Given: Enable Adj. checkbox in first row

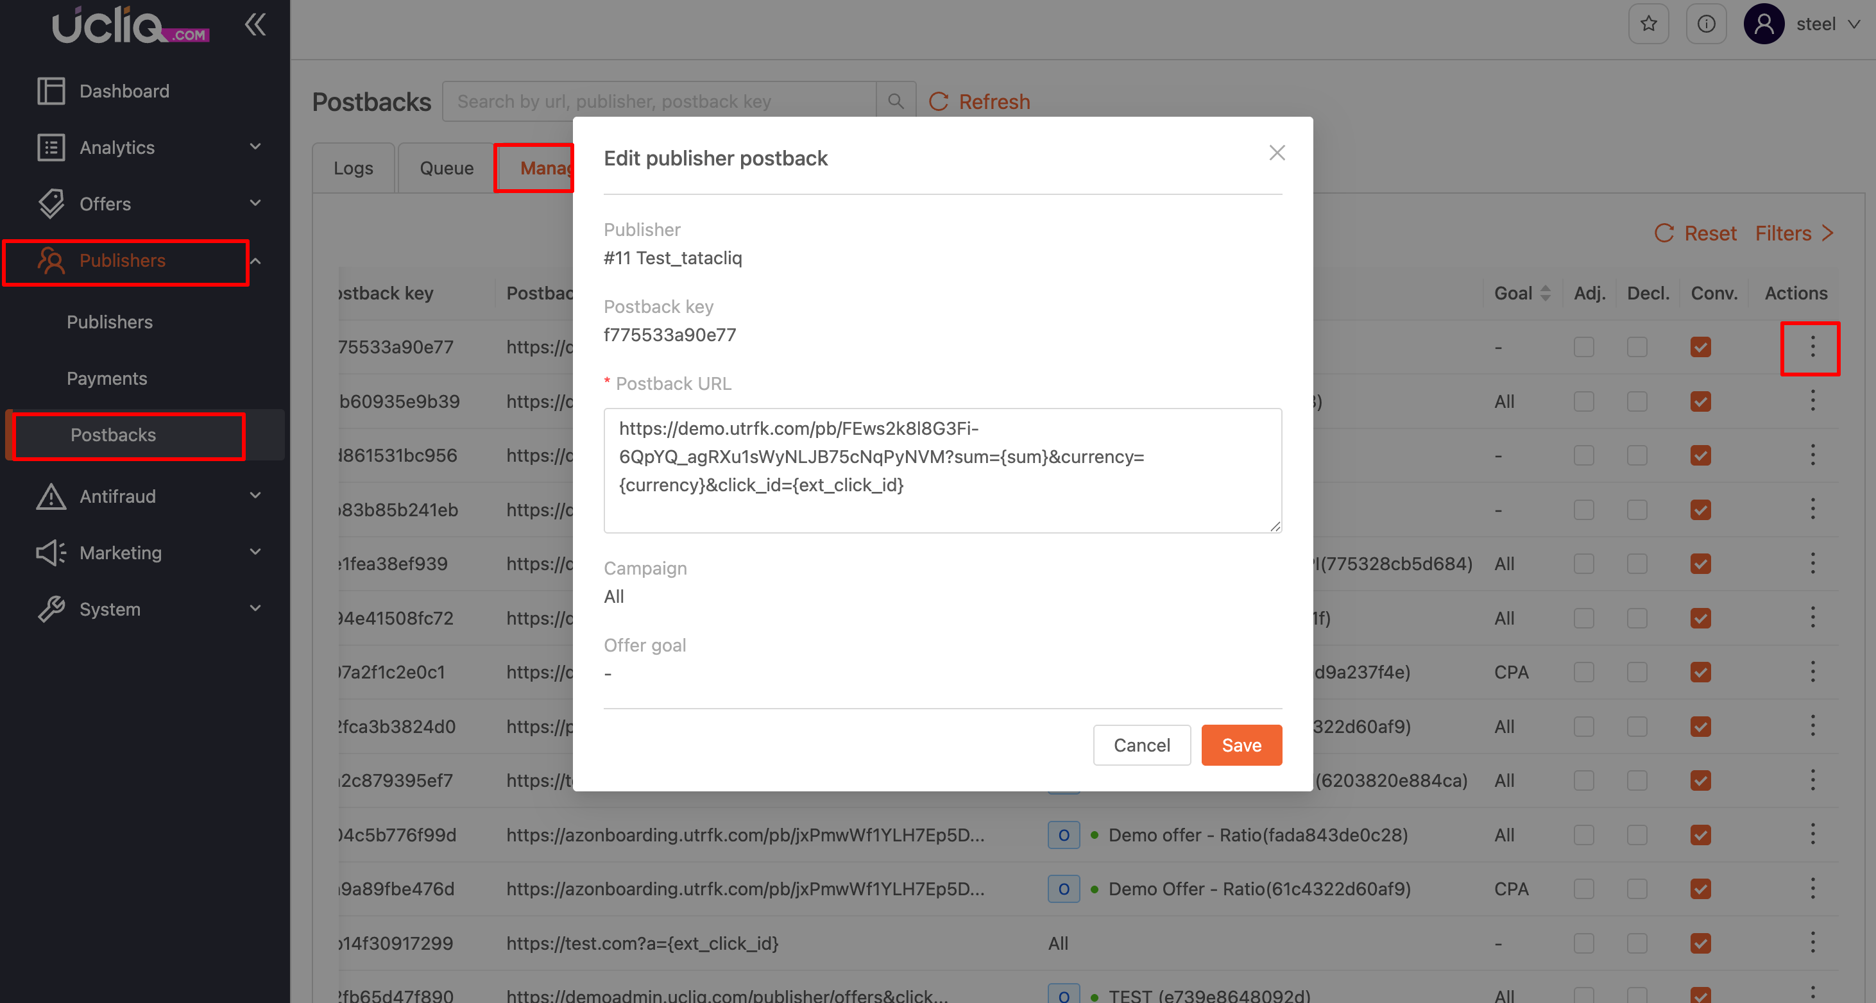Looking at the screenshot, I should tap(1583, 347).
